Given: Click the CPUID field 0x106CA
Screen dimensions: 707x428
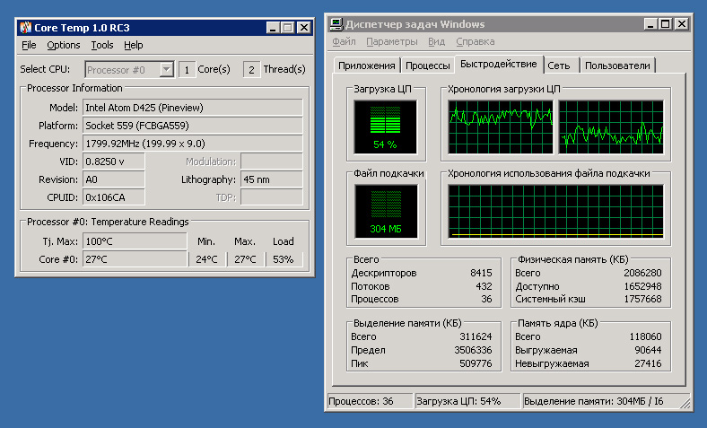Looking at the screenshot, I should click(x=114, y=197).
